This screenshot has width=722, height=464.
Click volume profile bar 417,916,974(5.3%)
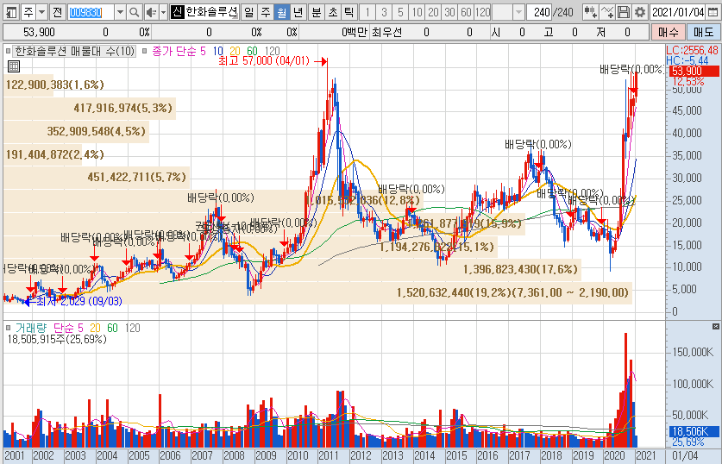pos(90,108)
